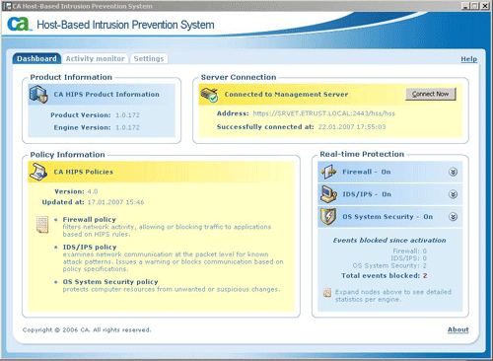Screen dimensions: 493x361
Task: Open the About link
Action: click(x=458, y=329)
